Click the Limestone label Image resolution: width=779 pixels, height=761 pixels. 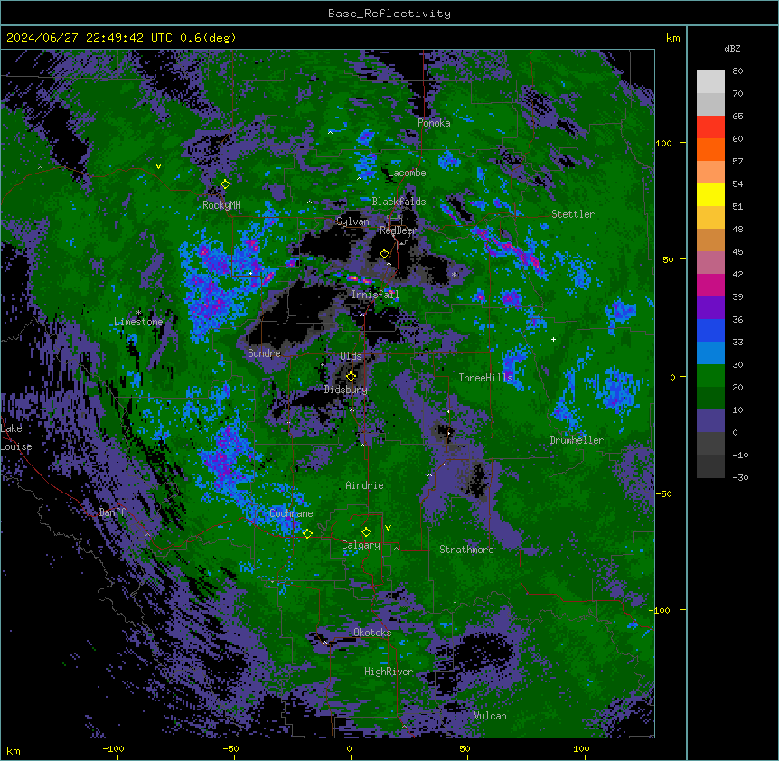point(138,322)
